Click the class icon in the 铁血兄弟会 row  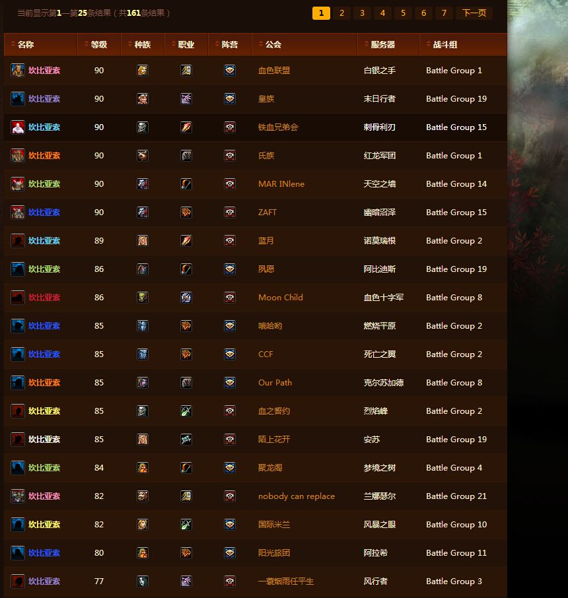pyautogui.click(x=186, y=127)
